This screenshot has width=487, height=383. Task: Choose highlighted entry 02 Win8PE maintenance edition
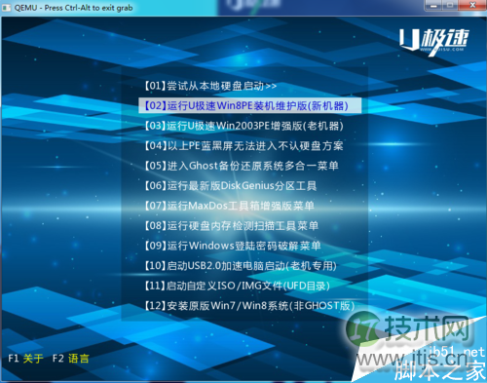pyautogui.click(x=249, y=106)
